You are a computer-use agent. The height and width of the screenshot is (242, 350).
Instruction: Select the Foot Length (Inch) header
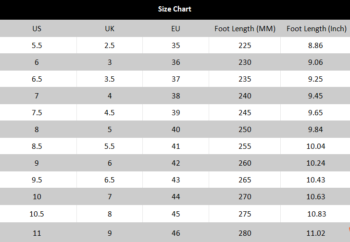316,28
